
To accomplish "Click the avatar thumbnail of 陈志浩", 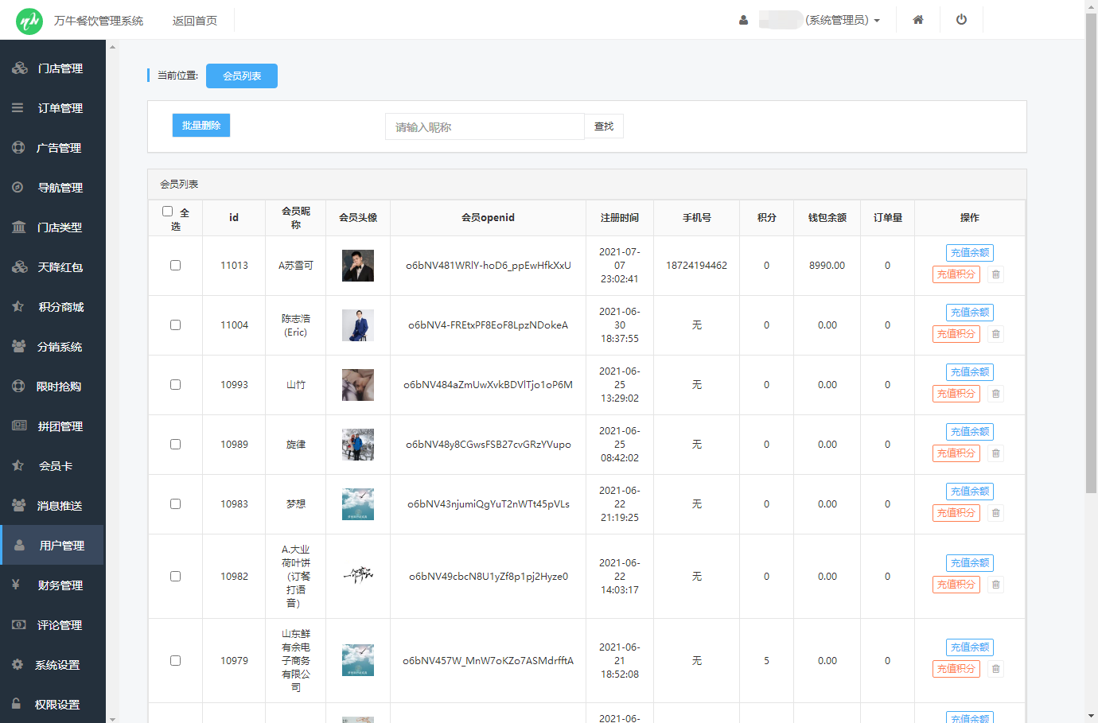I will coord(358,325).
